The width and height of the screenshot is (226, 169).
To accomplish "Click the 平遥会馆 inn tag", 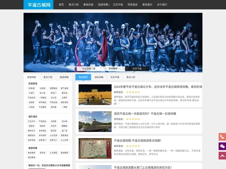I will [x=32, y=98].
